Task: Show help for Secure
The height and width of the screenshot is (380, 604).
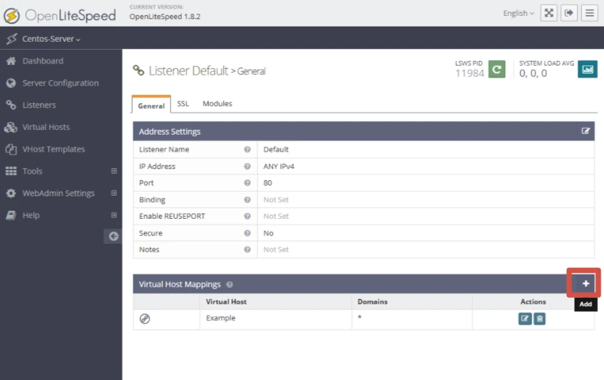Action: [x=248, y=233]
